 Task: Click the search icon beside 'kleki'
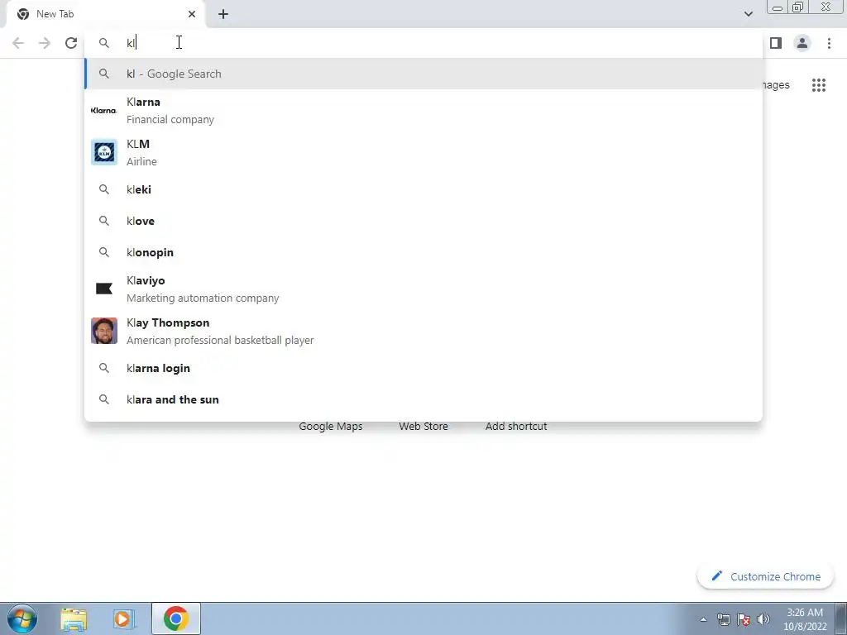pos(103,189)
